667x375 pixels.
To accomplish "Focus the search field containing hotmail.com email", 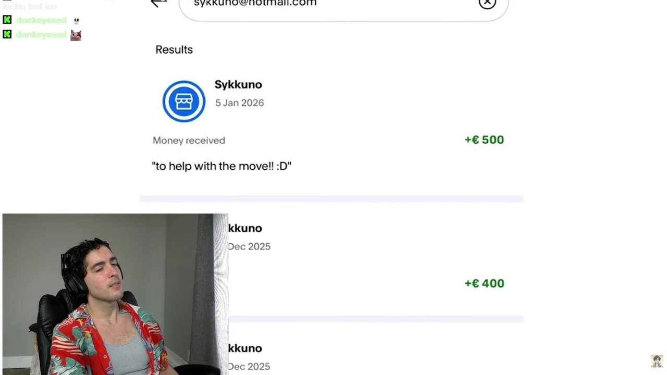I will point(343,5).
